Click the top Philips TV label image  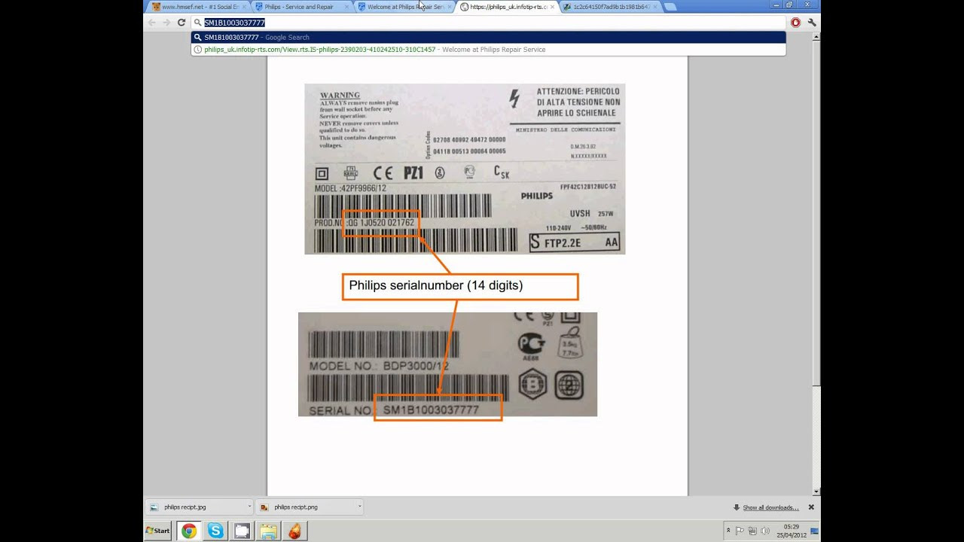[x=465, y=169]
